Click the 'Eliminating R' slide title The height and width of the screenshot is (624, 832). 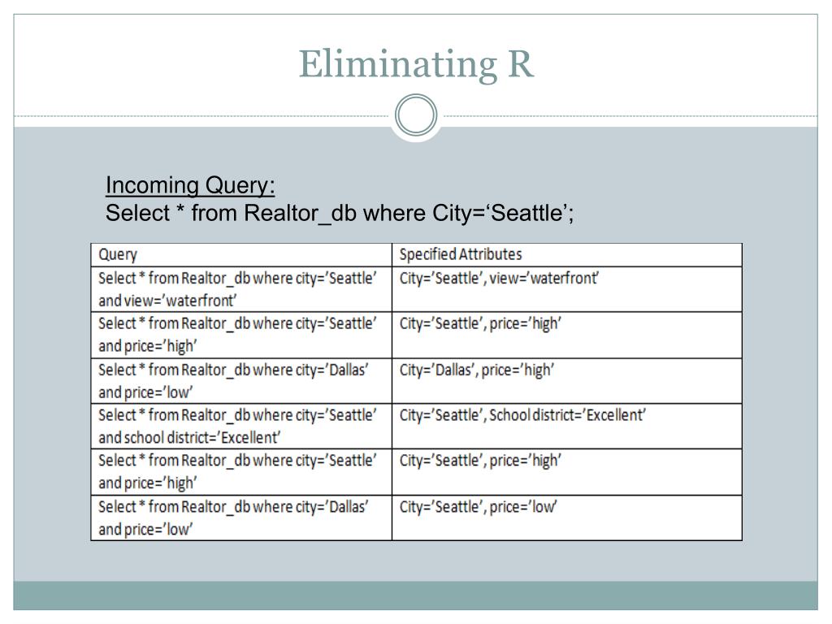coord(416,64)
